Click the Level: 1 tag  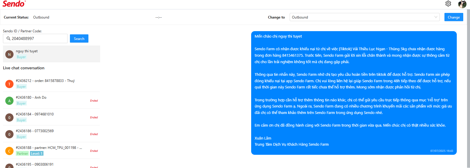pos(37,154)
